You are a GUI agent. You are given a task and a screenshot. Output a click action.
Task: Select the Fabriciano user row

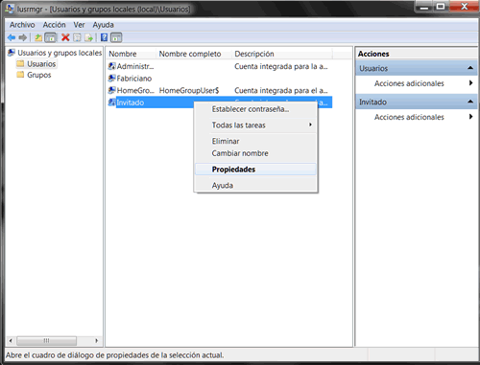[x=220, y=79]
